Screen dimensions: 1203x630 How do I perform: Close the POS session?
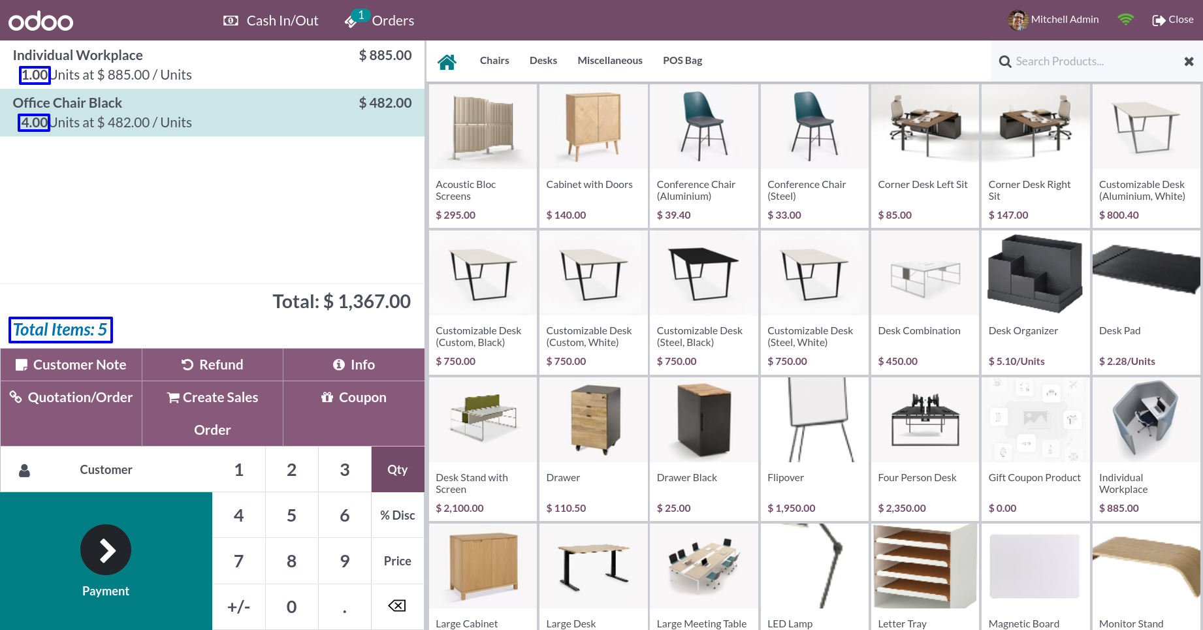(x=1173, y=20)
